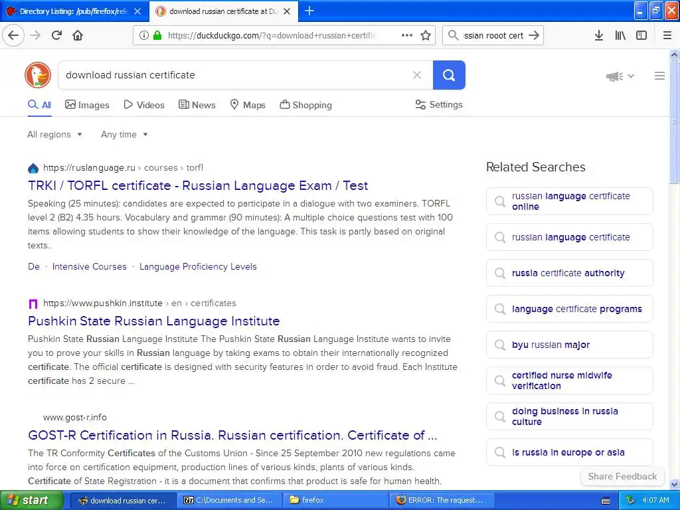
Task: Click the DuckDuckGo duck logo
Action: [x=38, y=75]
